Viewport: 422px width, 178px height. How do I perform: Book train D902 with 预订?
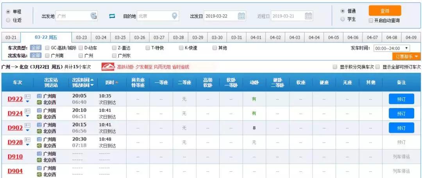[x=401, y=128]
